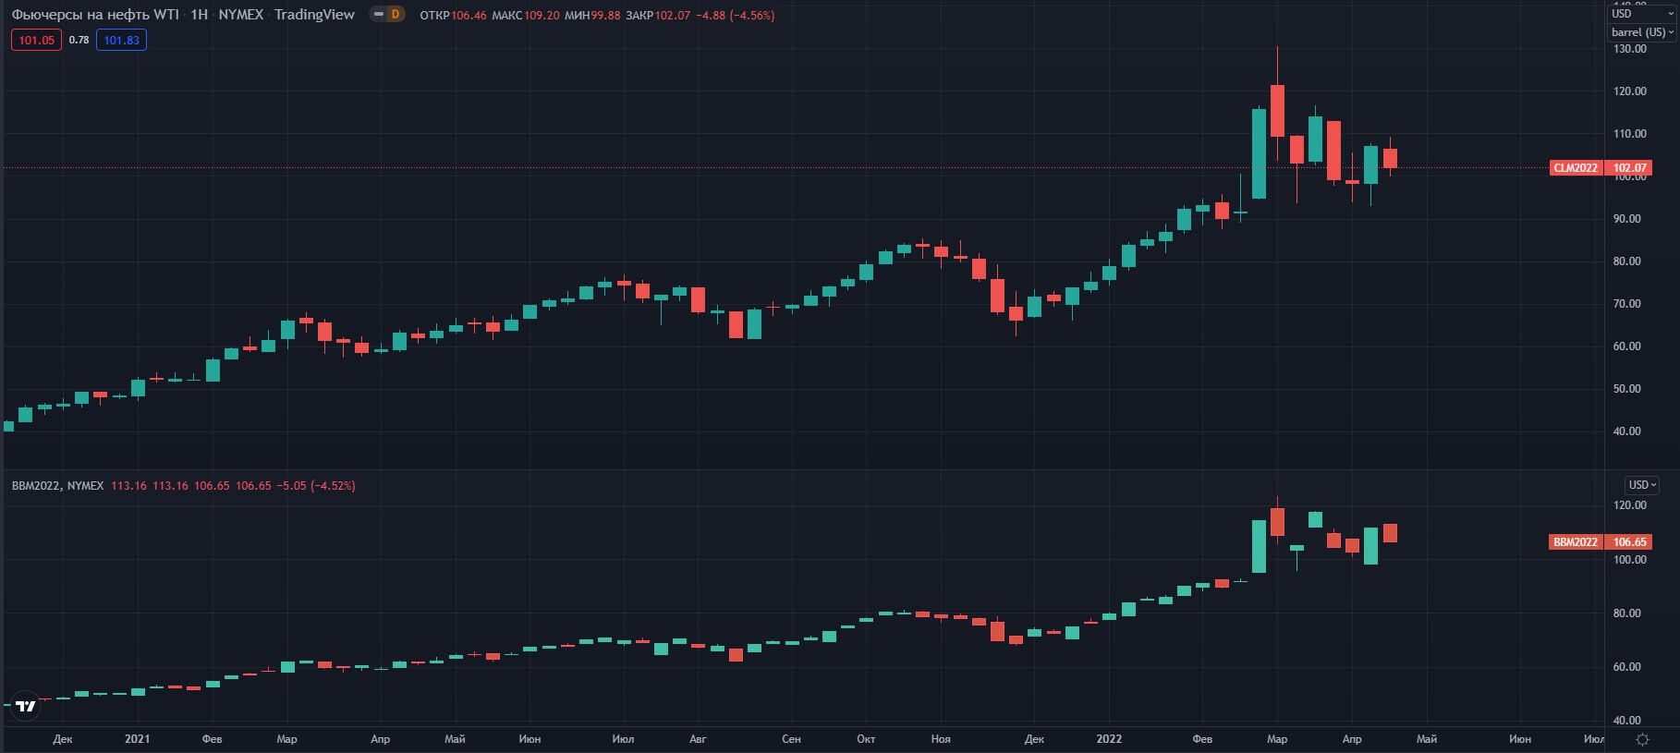Click the 'Окт' time axis label
The image size is (1680, 753).
point(866,739)
